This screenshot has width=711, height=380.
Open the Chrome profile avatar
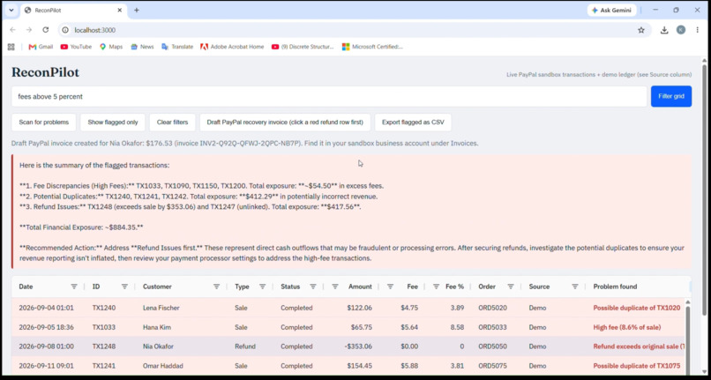click(x=681, y=30)
